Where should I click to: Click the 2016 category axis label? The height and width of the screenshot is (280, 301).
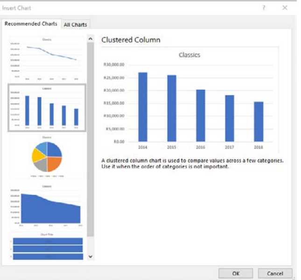tap(200, 147)
